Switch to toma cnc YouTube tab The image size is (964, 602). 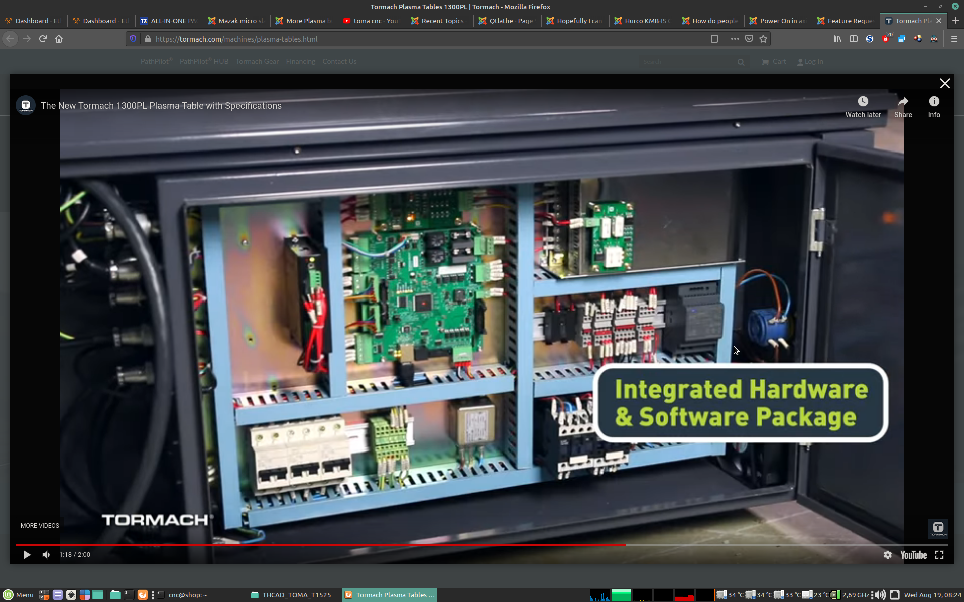coord(372,21)
